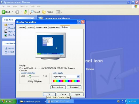Click the Troubleshoot button

point(58,87)
